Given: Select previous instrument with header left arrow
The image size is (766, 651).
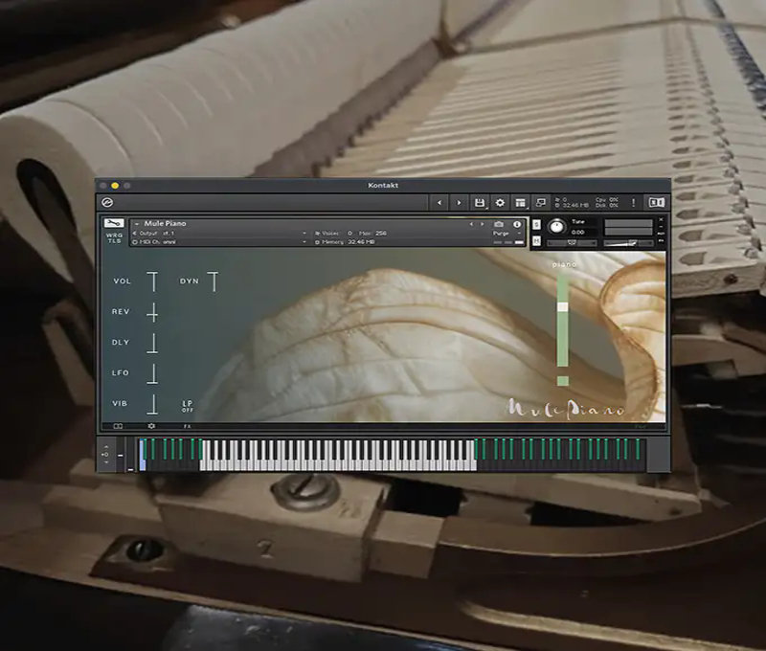Looking at the screenshot, I should pos(471,224).
